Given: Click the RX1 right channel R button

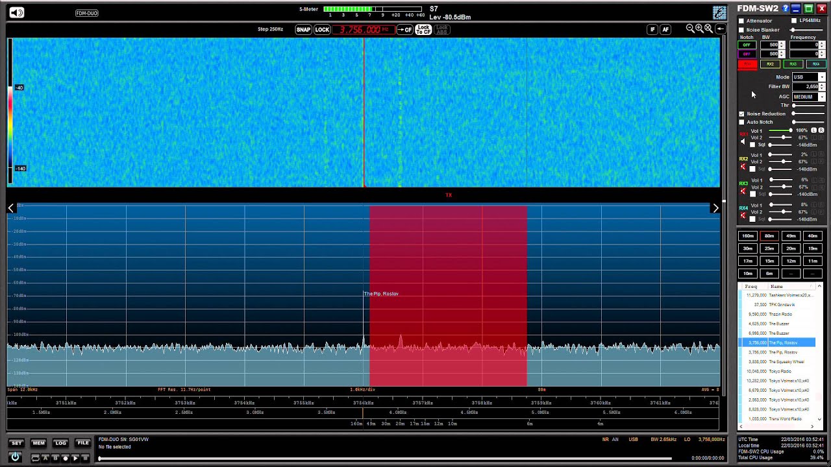Looking at the screenshot, I should [x=821, y=130].
